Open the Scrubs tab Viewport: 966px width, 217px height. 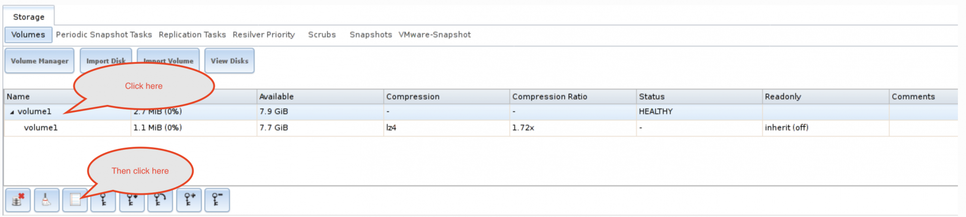point(322,35)
